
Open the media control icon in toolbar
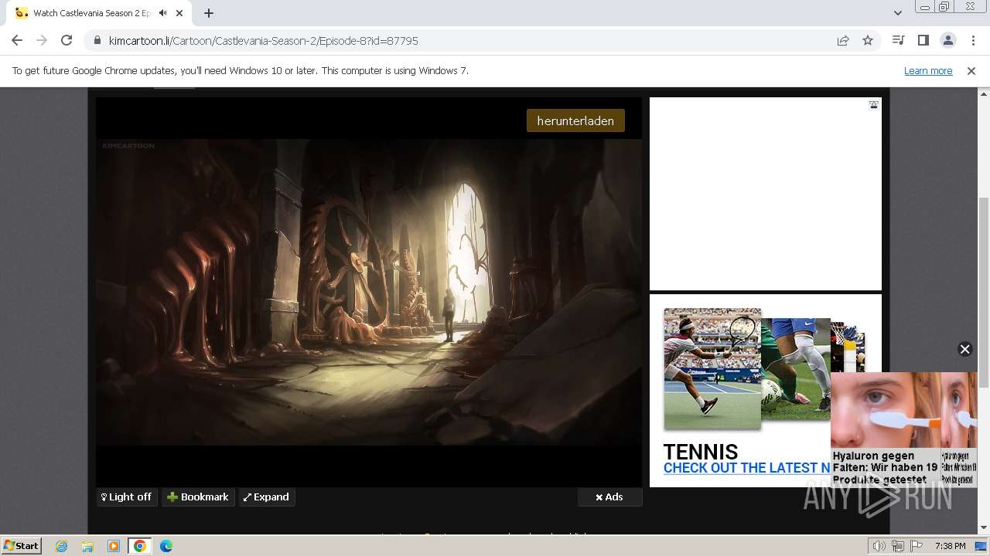tap(898, 41)
